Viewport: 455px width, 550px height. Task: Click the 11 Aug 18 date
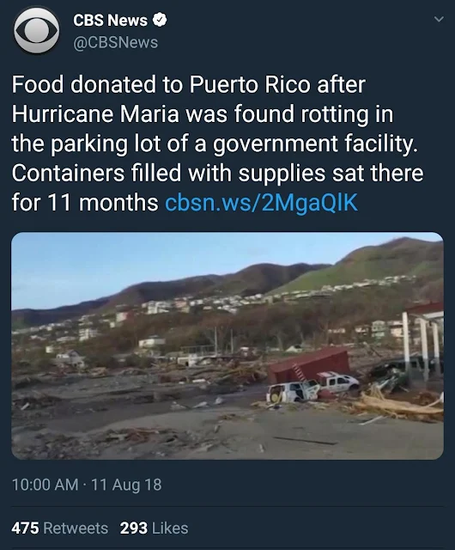(x=126, y=485)
